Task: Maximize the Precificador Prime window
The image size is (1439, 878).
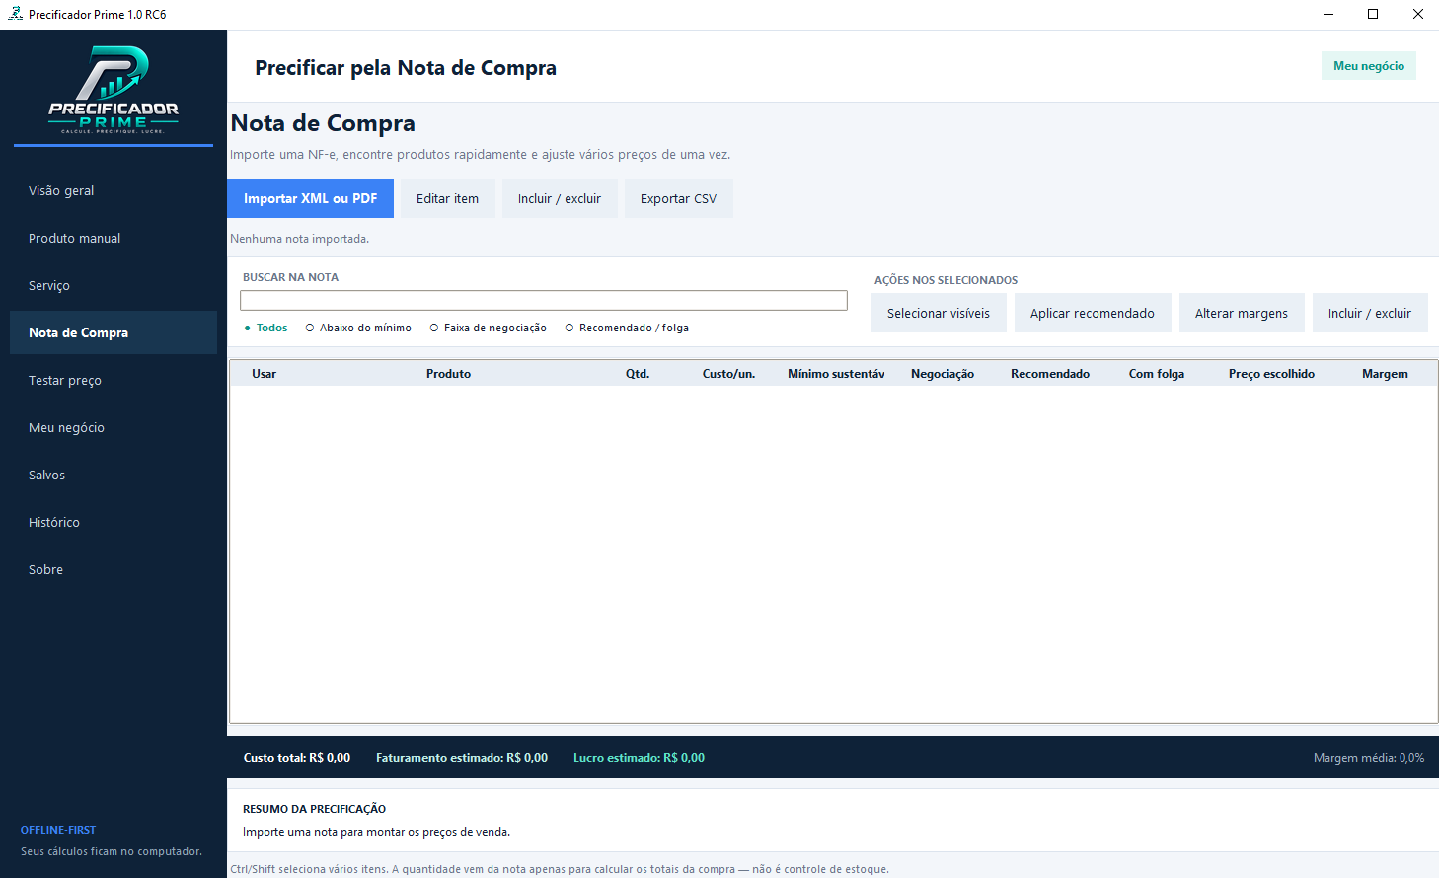Action: [x=1373, y=14]
